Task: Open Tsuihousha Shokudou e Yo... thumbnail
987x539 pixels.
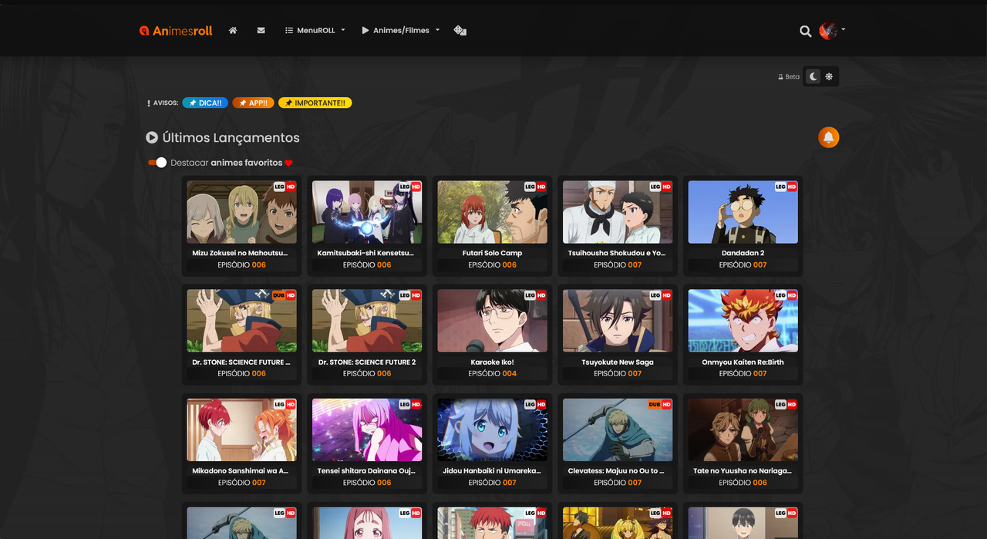Action: (618, 212)
